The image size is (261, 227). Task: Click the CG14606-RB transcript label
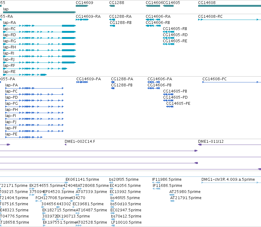click(x=158, y=23)
